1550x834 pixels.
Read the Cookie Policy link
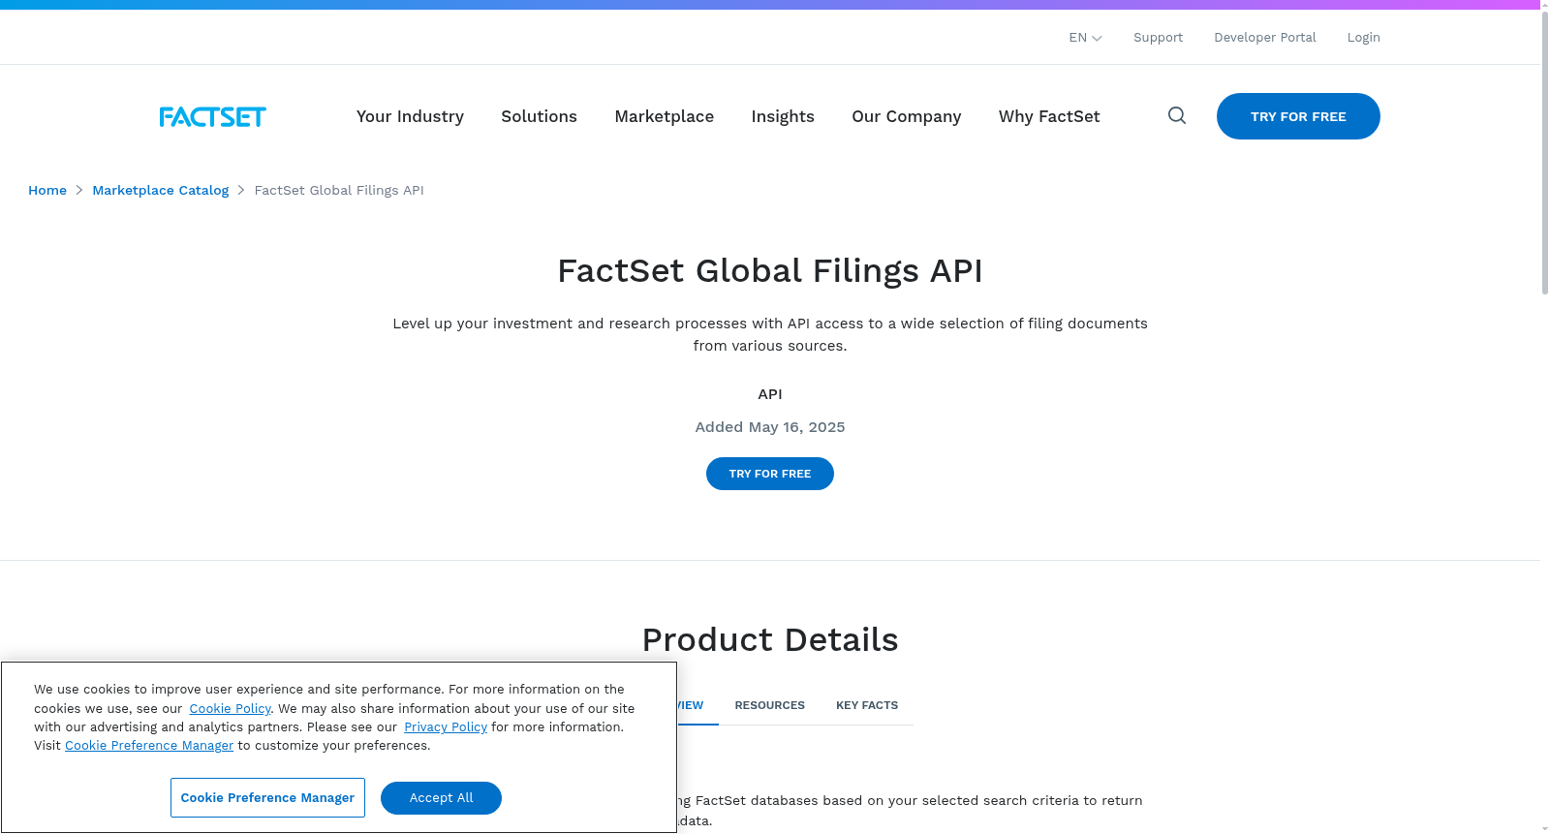click(x=230, y=709)
